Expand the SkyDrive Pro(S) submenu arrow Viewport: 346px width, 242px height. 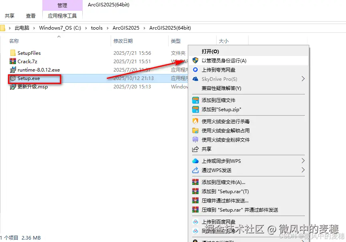(x=303, y=79)
